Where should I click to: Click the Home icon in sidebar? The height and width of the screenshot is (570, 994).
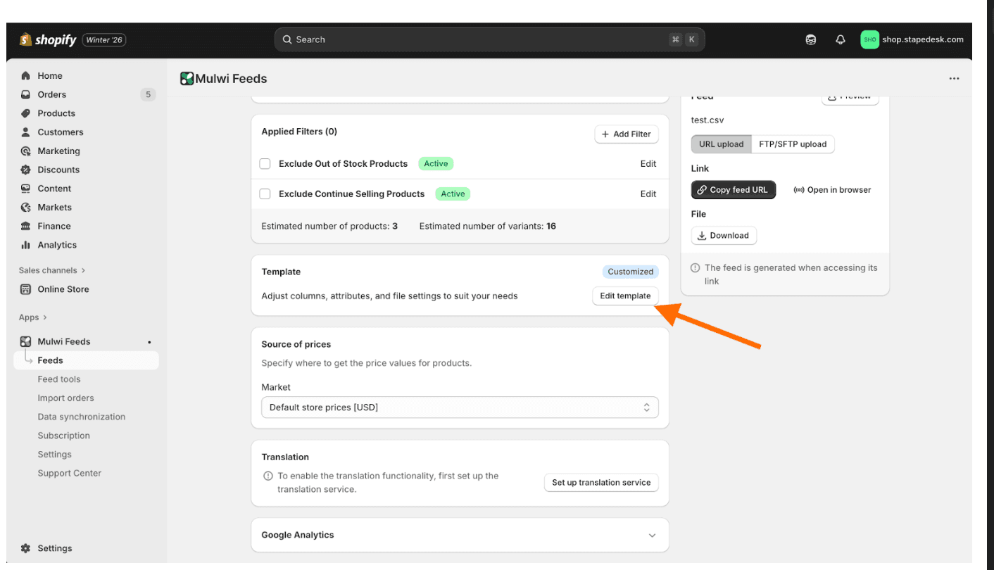click(26, 76)
